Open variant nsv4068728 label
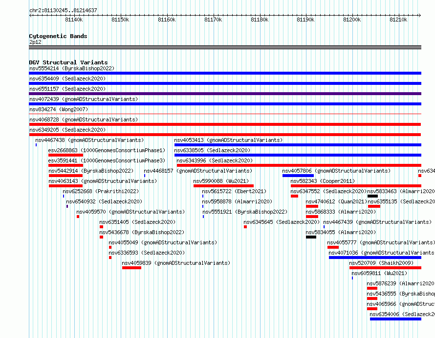The height and width of the screenshot is (338, 435). pos(84,119)
